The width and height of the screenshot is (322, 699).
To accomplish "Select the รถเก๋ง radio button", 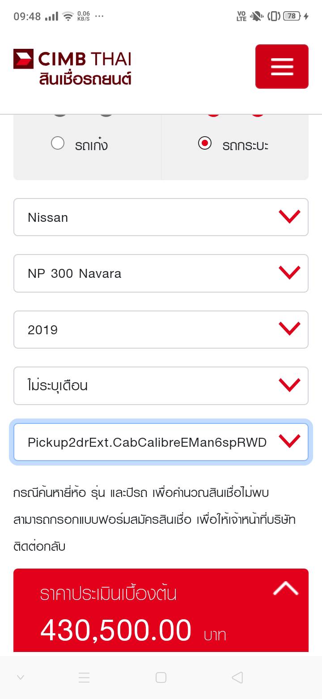I will pos(58,143).
